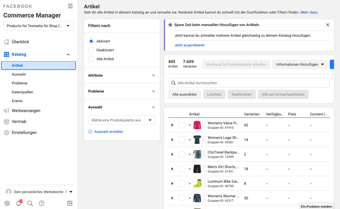Go to Auswahl in catalog menu
Screen dimensions: 340x209
(19, 74)
